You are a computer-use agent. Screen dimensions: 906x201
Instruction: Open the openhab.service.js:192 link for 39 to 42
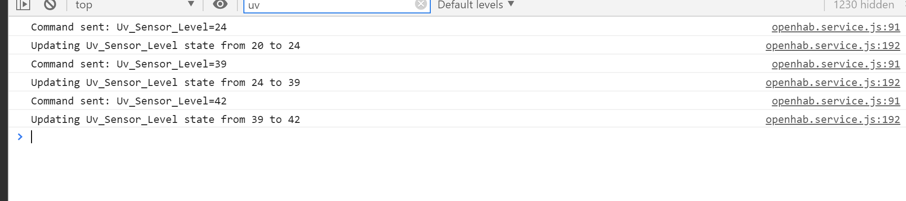point(833,119)
